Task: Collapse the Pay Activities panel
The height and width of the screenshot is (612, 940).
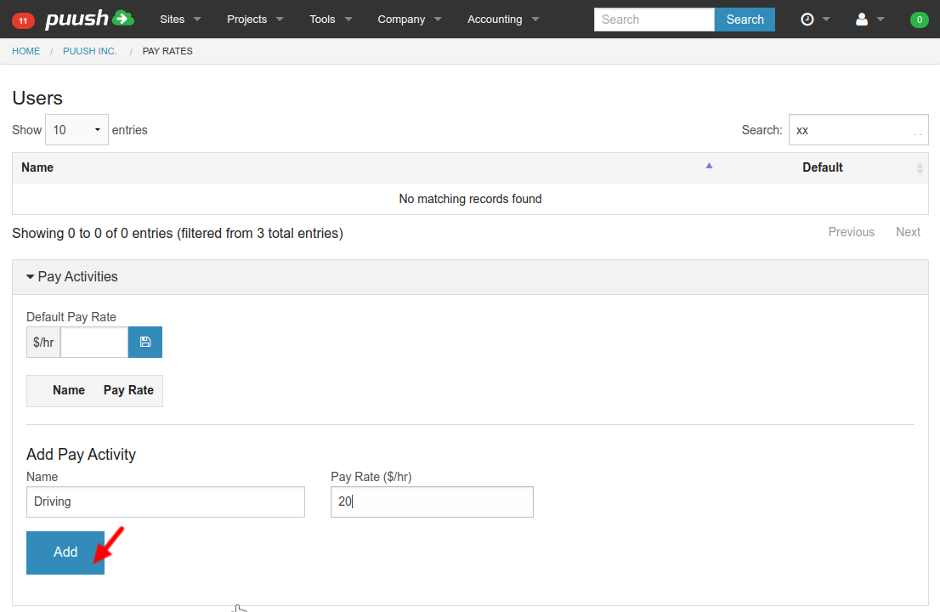Action: [x=72, y=276]
